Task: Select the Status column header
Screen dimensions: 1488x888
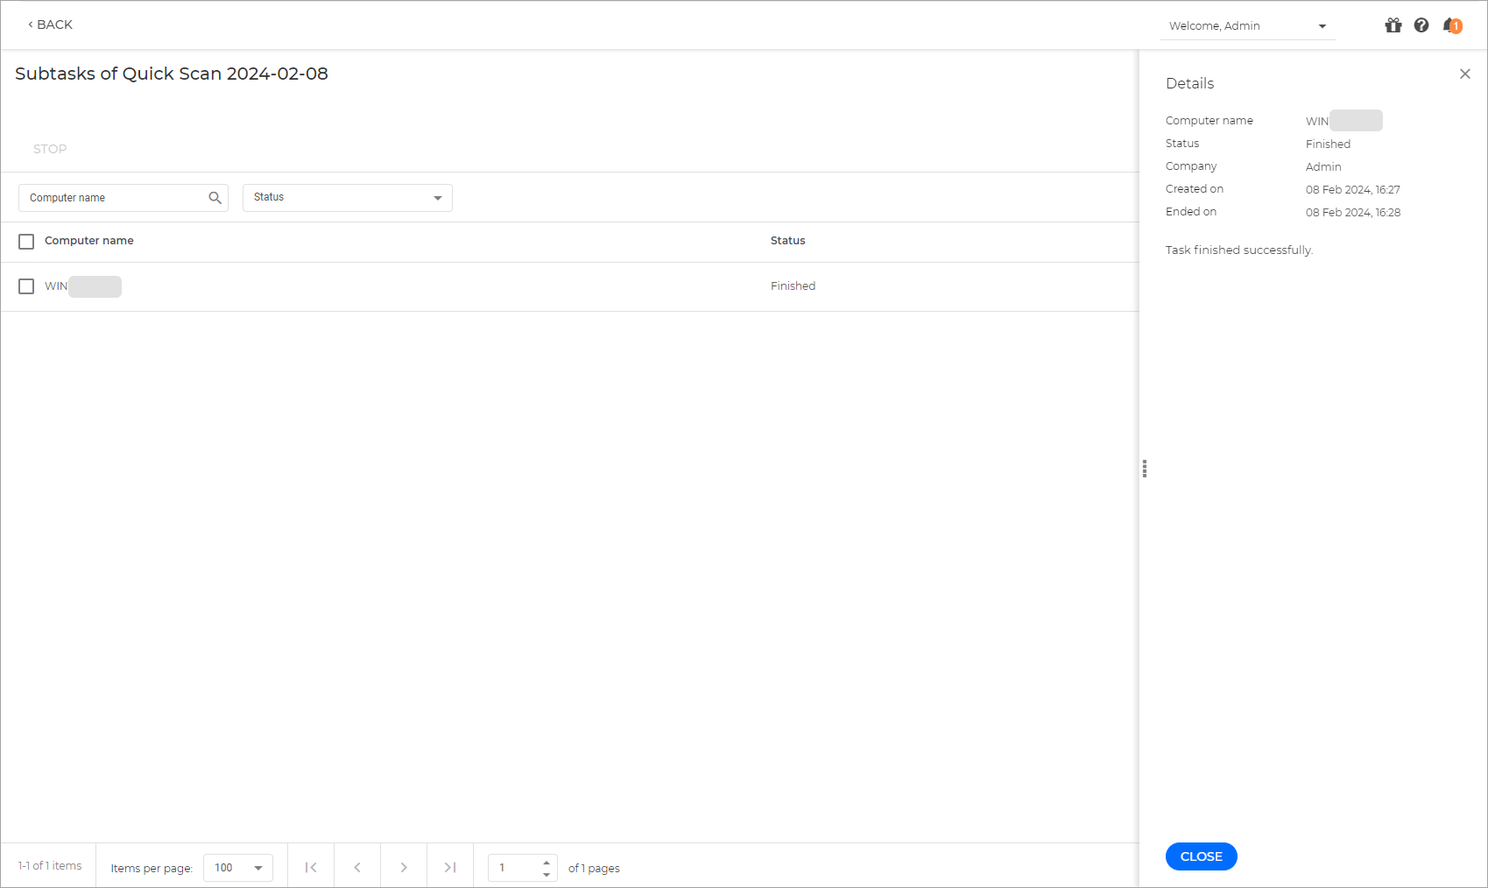Action: (787, 240)
